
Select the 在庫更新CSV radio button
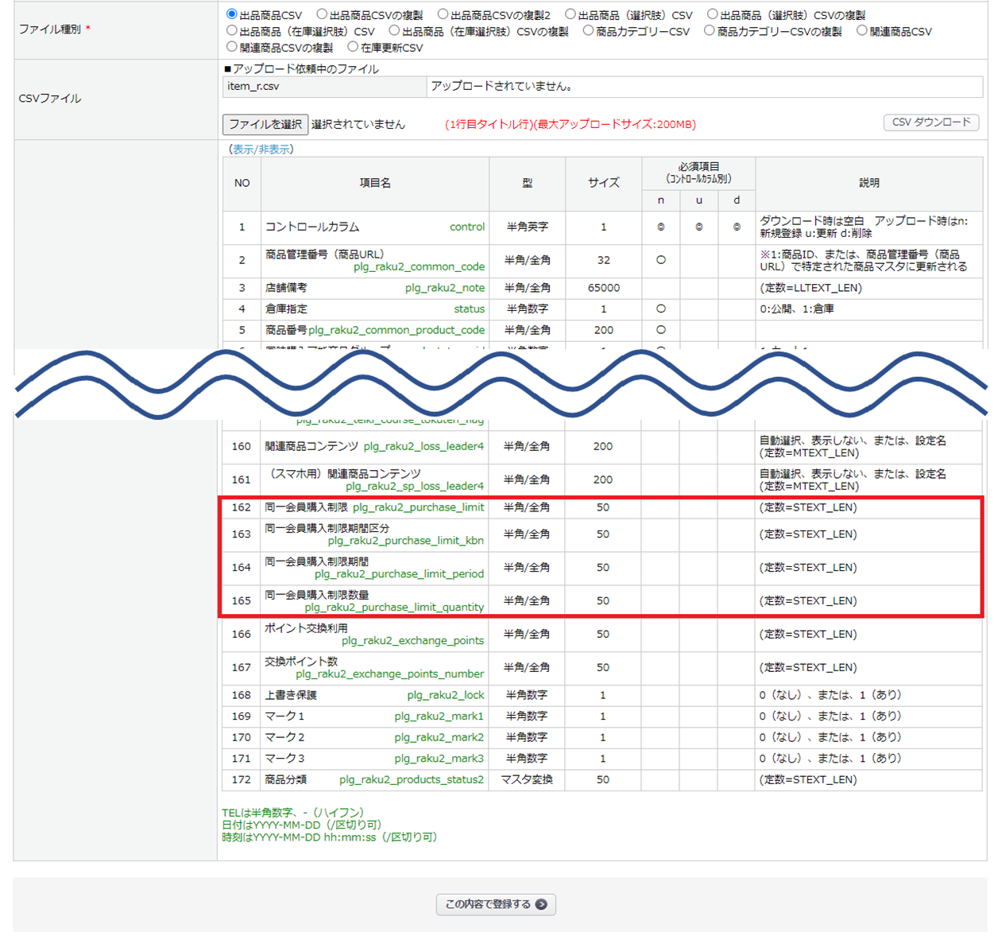(353, 48)
